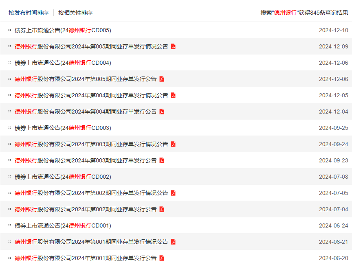The image size is (352, 267).
Task: Open 2024年第004期同业存单发行公告 link
Action: [86, 112]
